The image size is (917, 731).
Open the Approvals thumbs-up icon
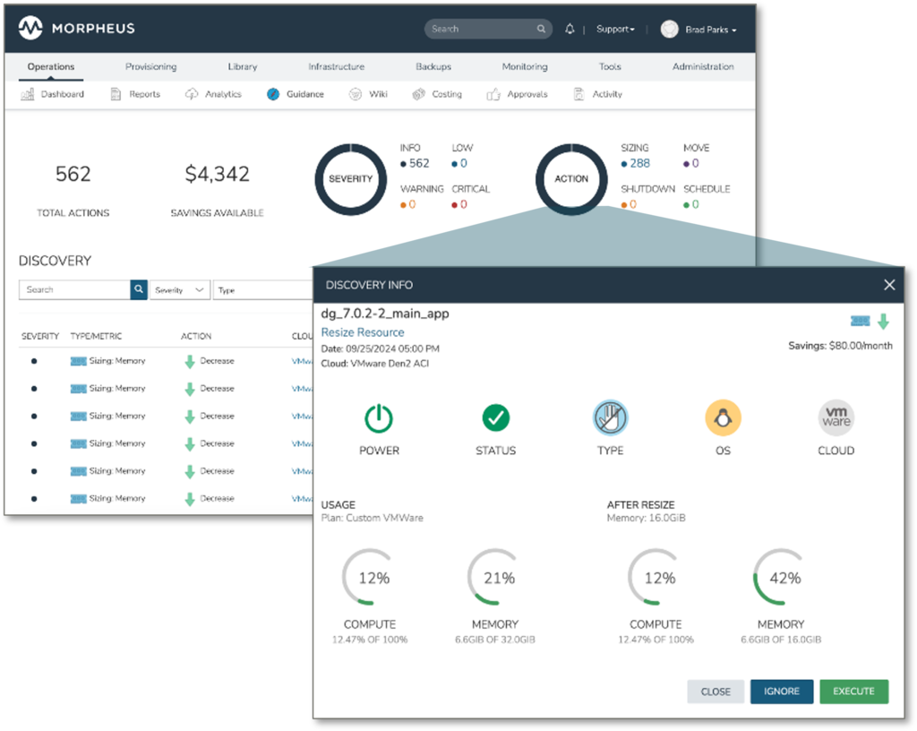click(493, 94)
